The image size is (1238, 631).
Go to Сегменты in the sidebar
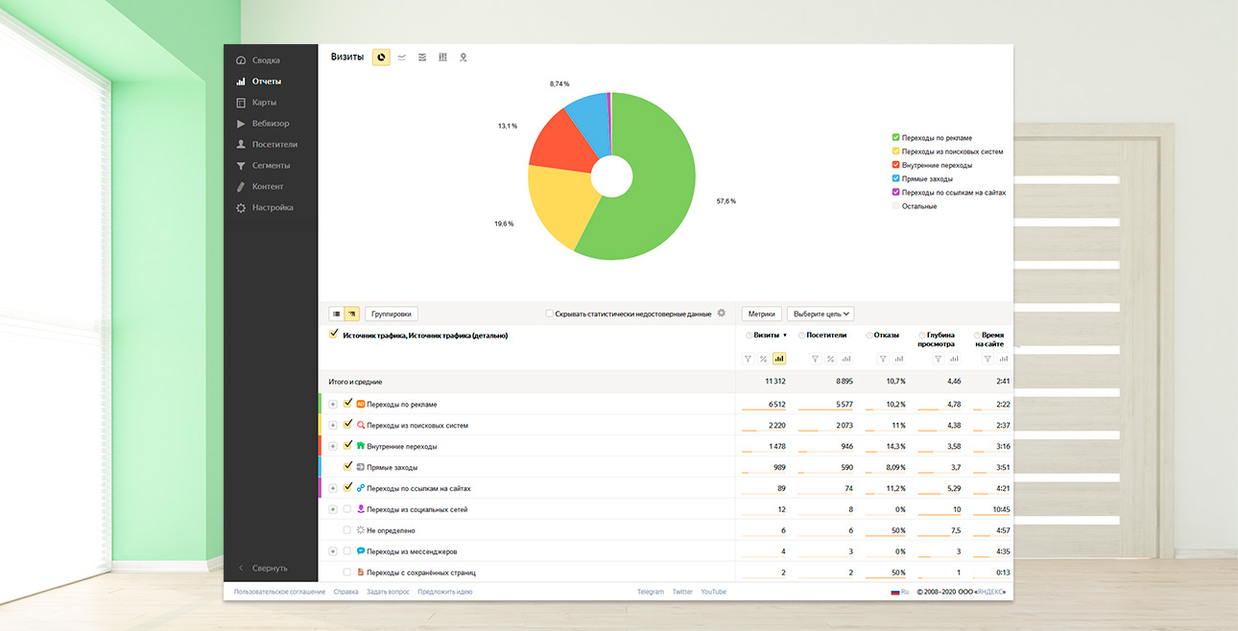[270, 166]
